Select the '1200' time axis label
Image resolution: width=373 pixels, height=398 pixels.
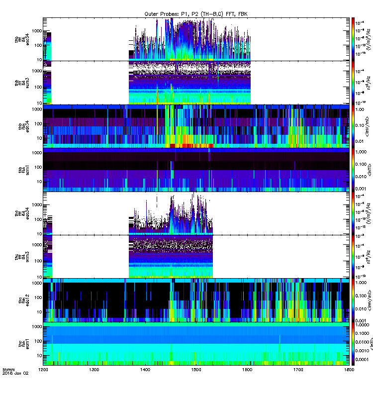click(43, 370)
